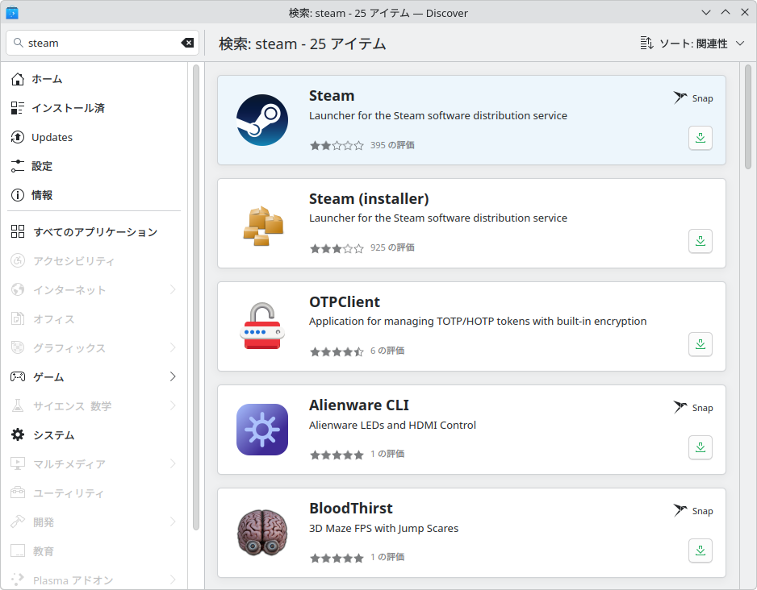Image resolution: width=757 pixels, height=590 pixels.
Task: Click the Snap source icon on Alienware CLI
Action: 680,407
